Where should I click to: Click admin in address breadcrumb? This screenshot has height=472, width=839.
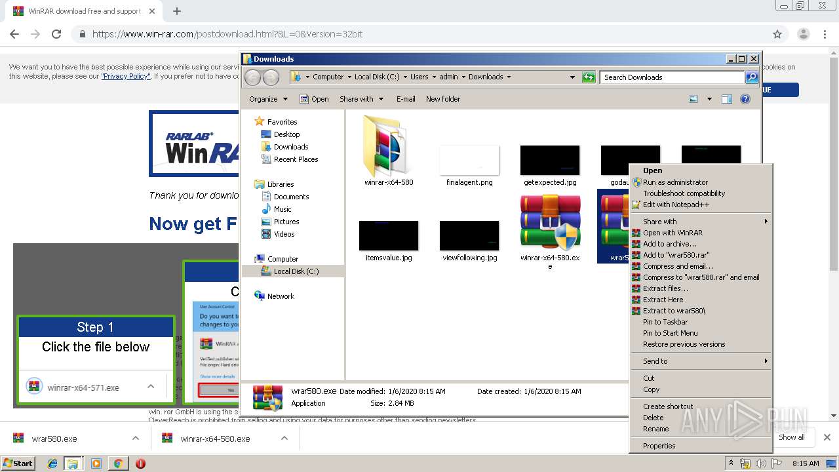tap(448, 77)
